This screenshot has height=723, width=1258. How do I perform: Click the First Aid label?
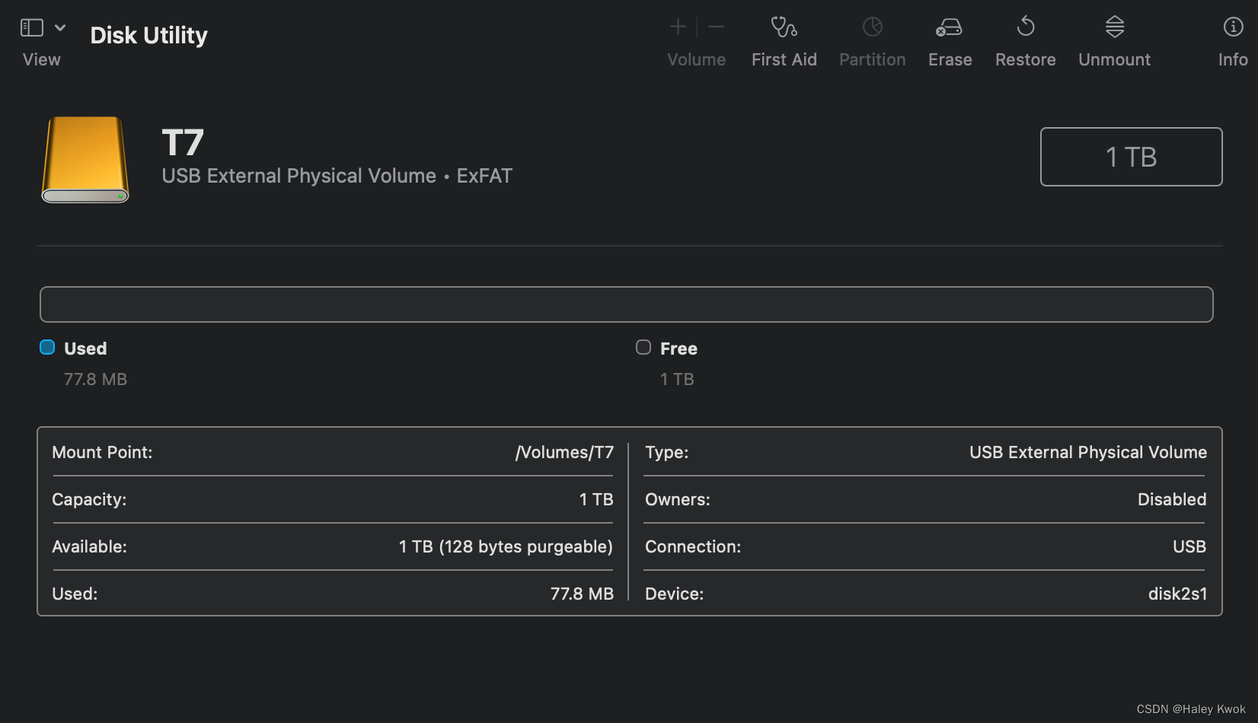coord(784,59)
